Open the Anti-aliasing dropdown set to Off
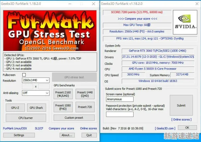This screenshot has width=201, height=142. (x=36, y=93)
